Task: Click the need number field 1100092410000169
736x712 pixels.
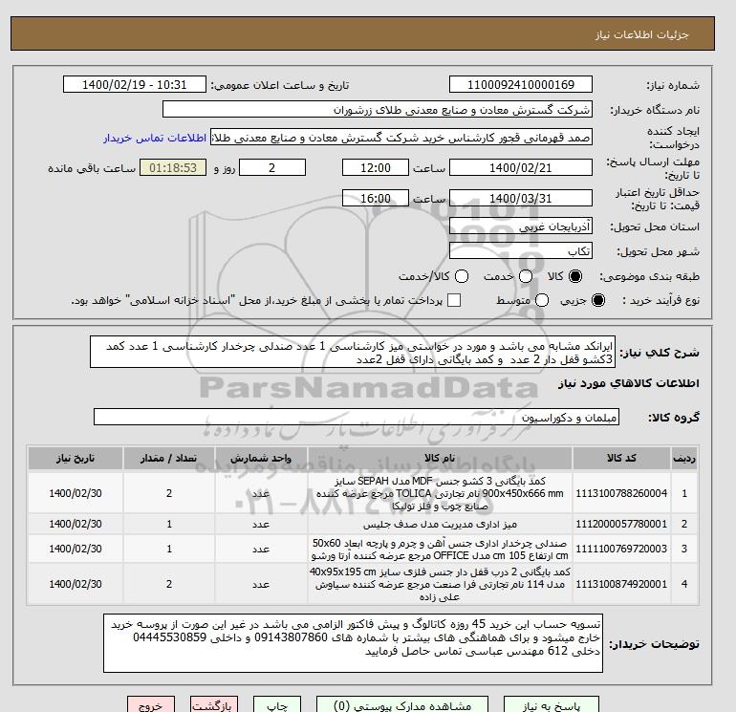Action: click(521, 84)
